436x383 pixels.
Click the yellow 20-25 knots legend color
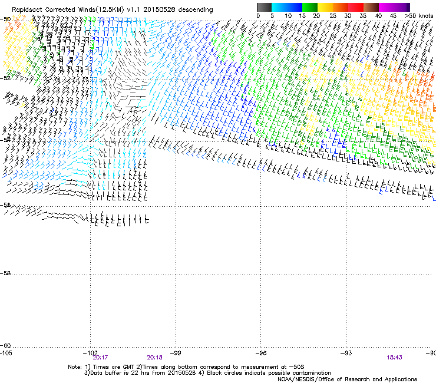(325, 7)
